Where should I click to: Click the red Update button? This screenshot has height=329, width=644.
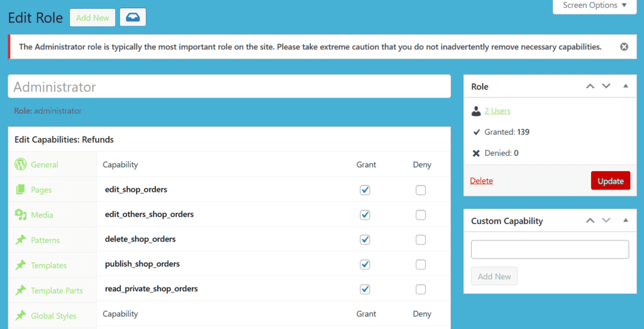tap(610, 181)
